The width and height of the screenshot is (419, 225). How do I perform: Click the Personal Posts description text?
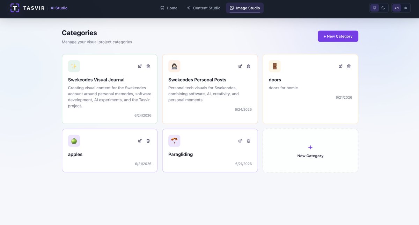coord(204,94)
